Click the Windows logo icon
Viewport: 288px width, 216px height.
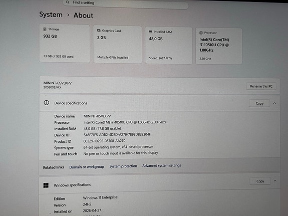tap(46, 185)
